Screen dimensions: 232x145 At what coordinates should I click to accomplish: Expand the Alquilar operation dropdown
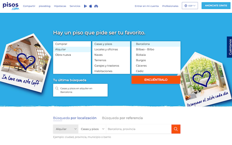coord(66,129)
